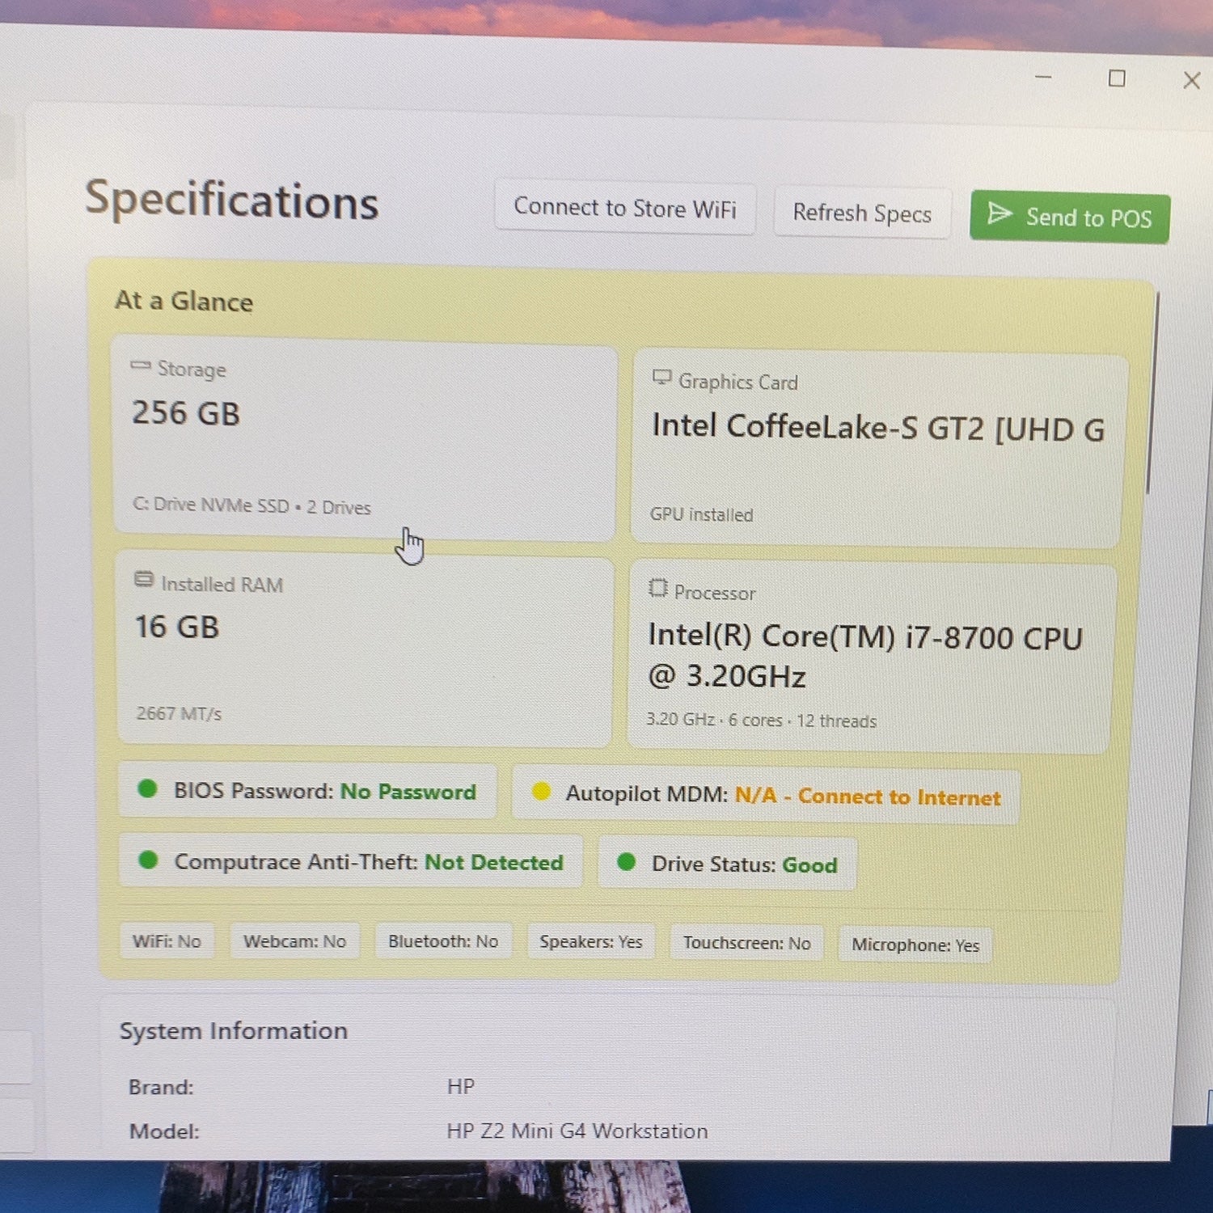
Task: Click the Brand value HP
Action: [x=461, y=1086]
